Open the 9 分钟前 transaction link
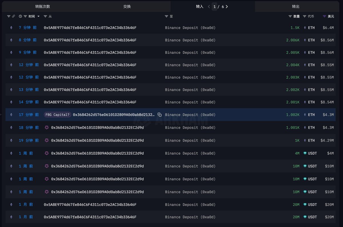This screenshot has width=343, height=227. coord(28,52)
